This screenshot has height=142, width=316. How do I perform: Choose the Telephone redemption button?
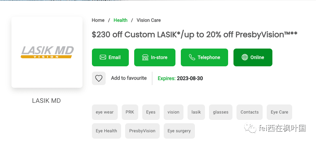(x=204, y=57)
